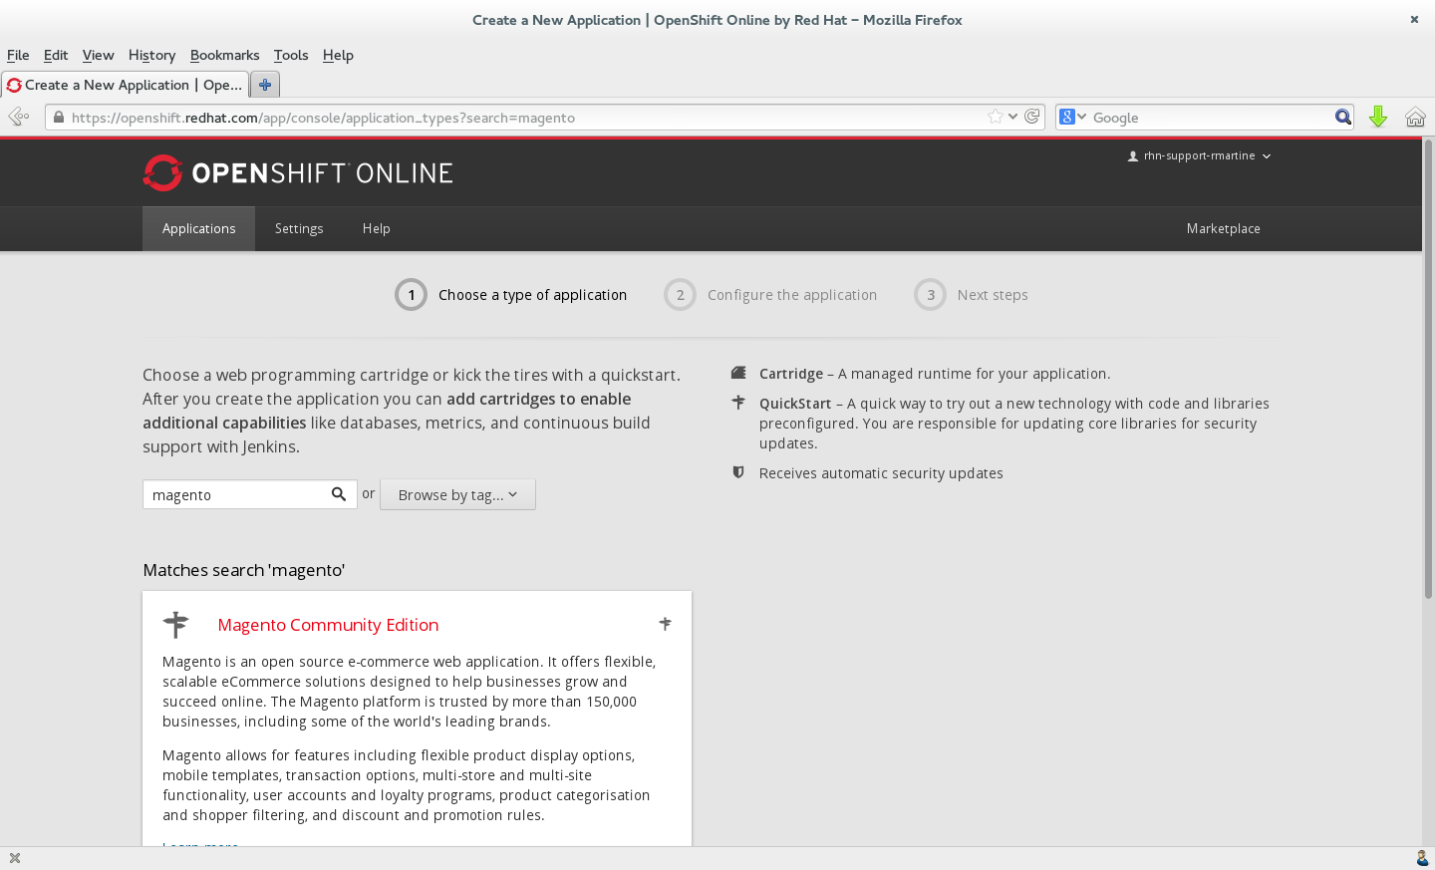Open the Magento Community Edition link
This screenshot has width=1435, height=870.
point(328,625)
